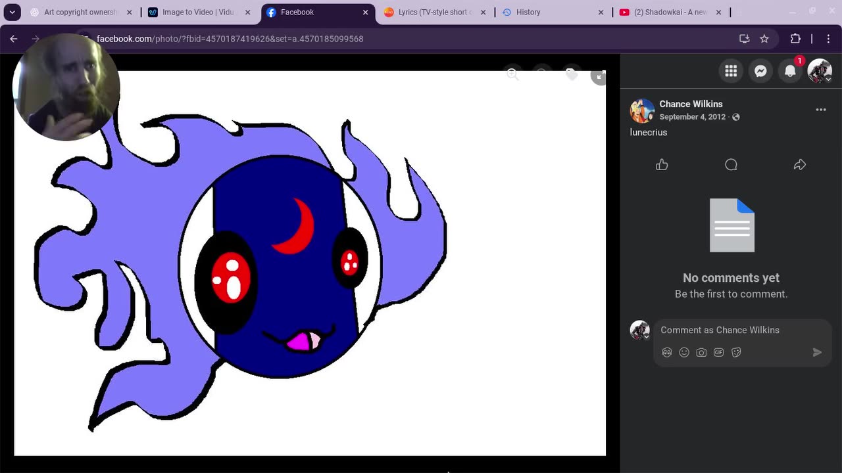Open the post author's profile picture
The height and width of the screenshot is (473, 842).
tap(642, 110)
